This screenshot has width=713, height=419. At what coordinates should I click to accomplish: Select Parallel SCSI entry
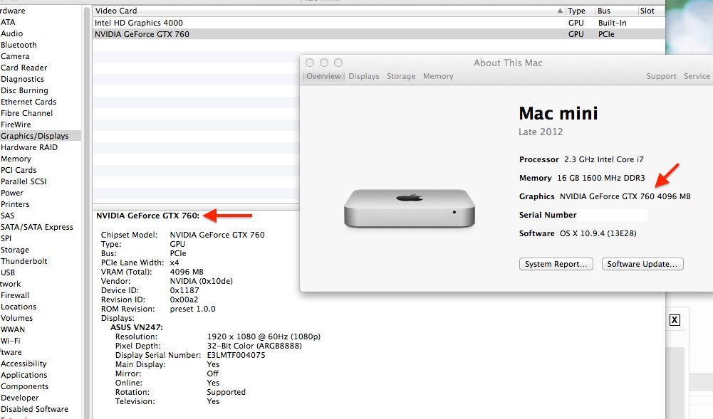(24, 181)
